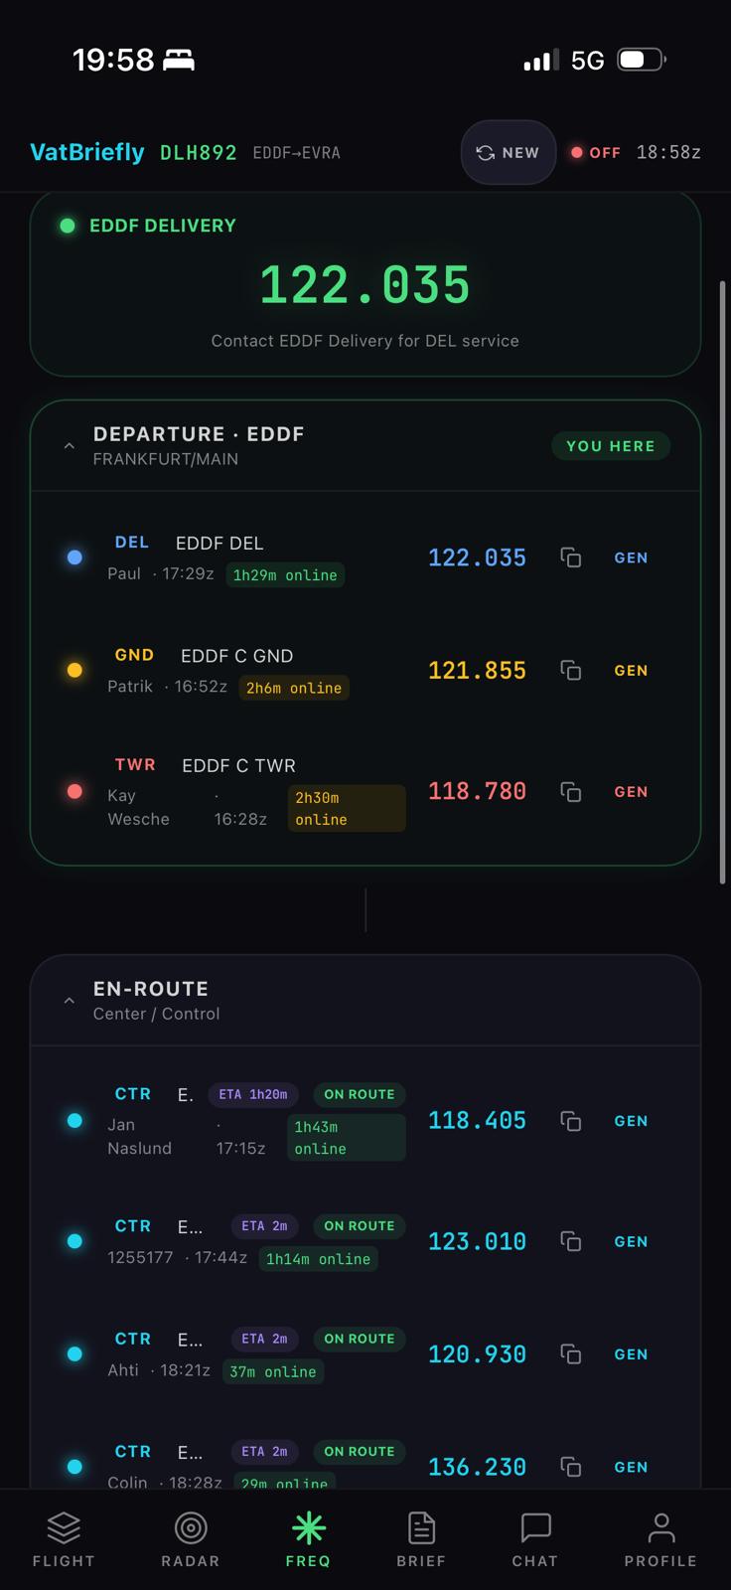731x1590 pixels.
Task: Copy the 123.010 CTR frequency
Action: (x=571, y=1241)
